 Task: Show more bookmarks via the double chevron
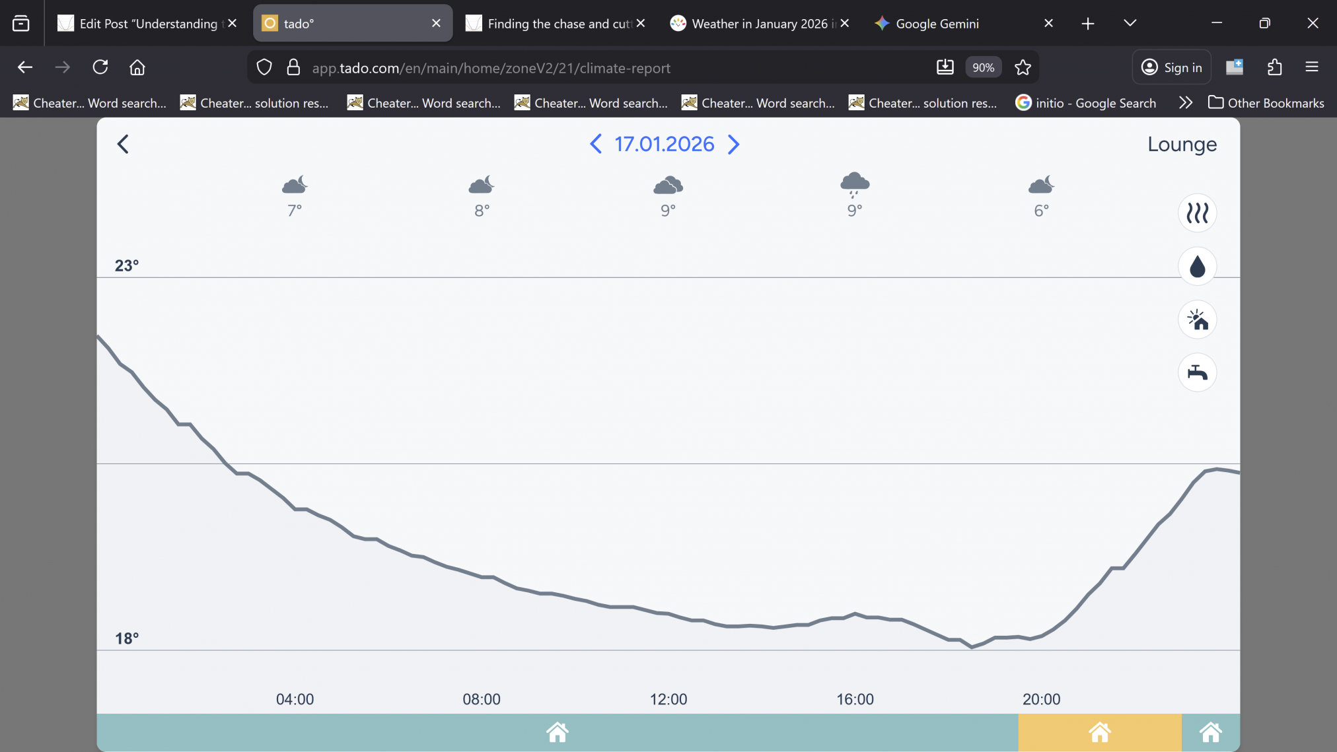[1186, 103]
